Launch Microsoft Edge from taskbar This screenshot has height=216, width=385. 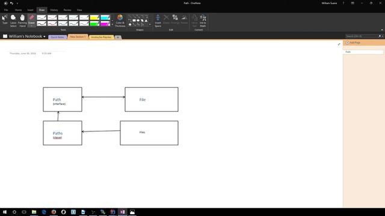click(x=44, y=212)
